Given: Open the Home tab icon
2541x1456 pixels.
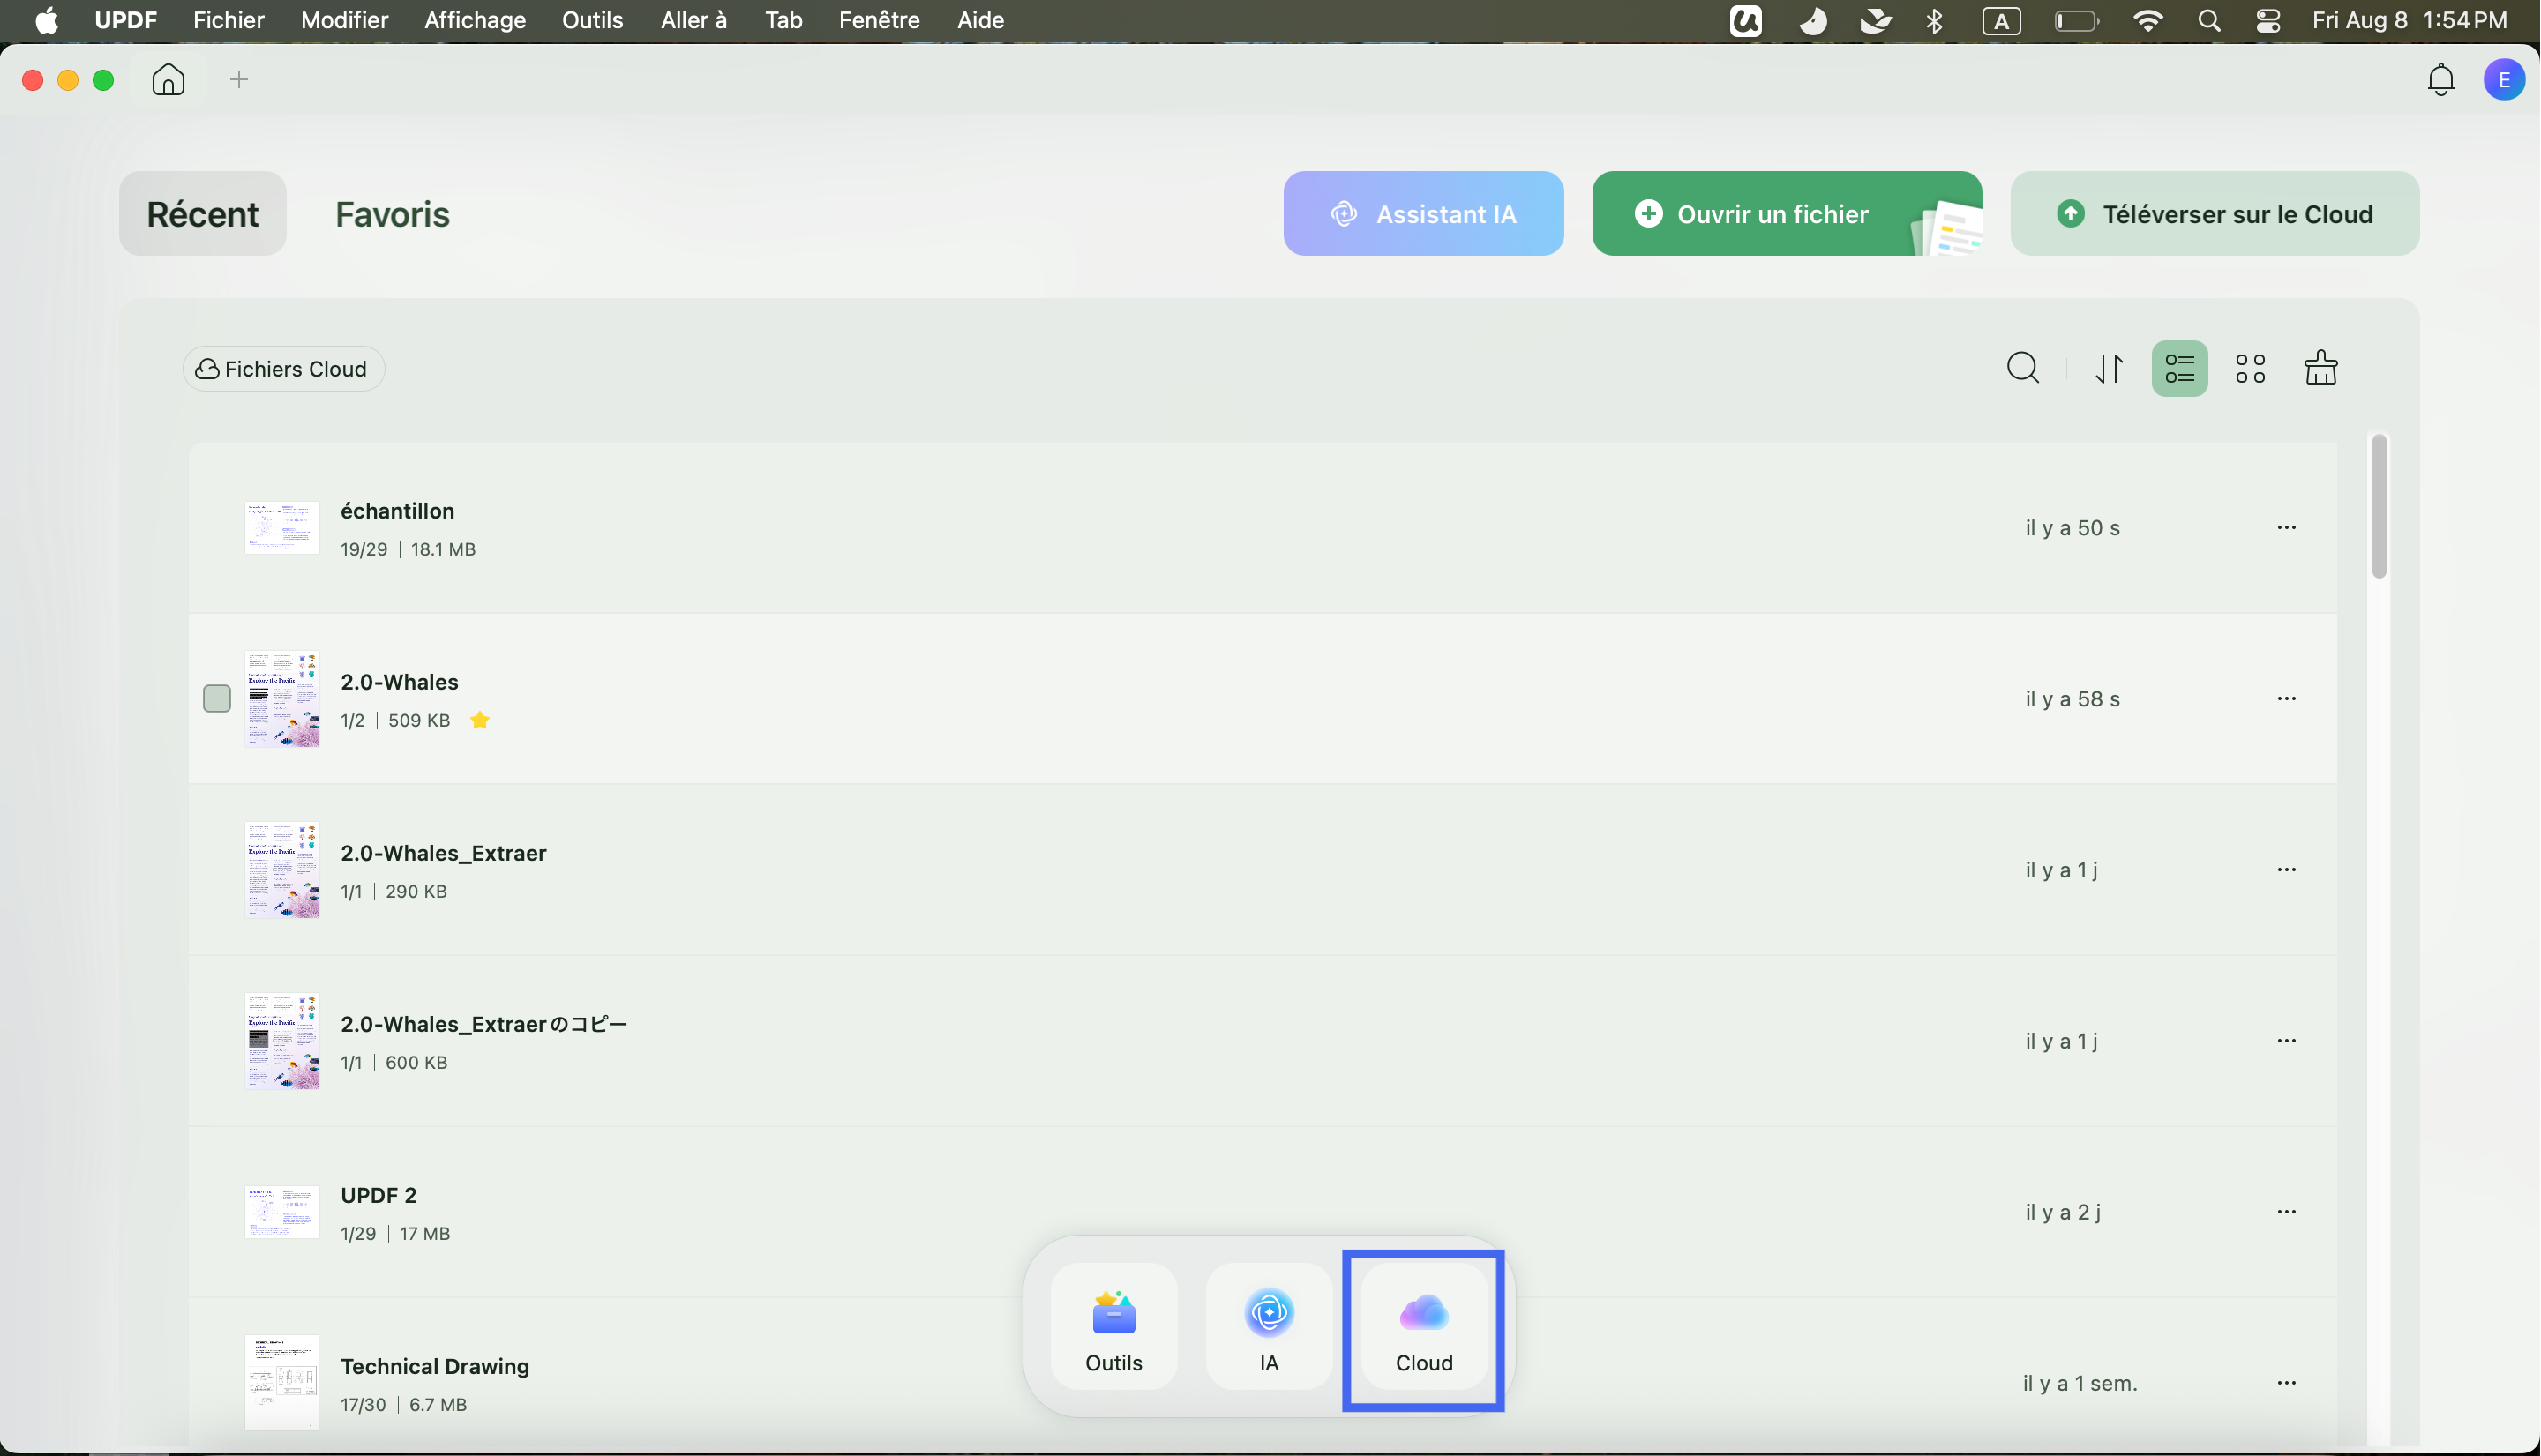Looking at the screenshot, I should pyautogui.click(x=168, y=80).
